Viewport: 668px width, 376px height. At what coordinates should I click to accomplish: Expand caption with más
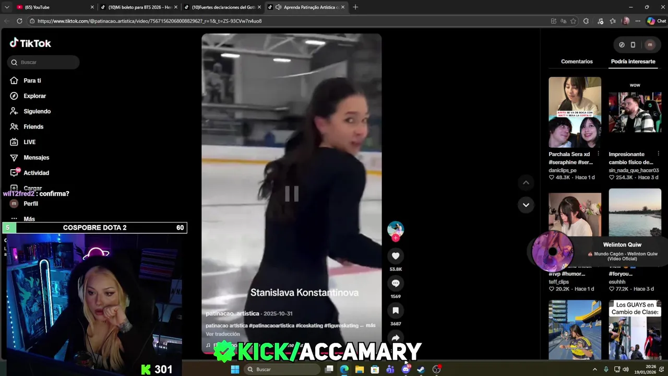tap(371, 325)
